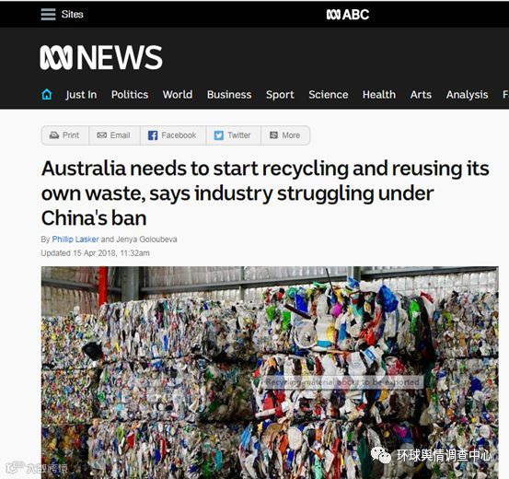Viewport: 509px width, 479px height.
Task: Open author Phillip Lasker's link
Action: click(75, 239)
